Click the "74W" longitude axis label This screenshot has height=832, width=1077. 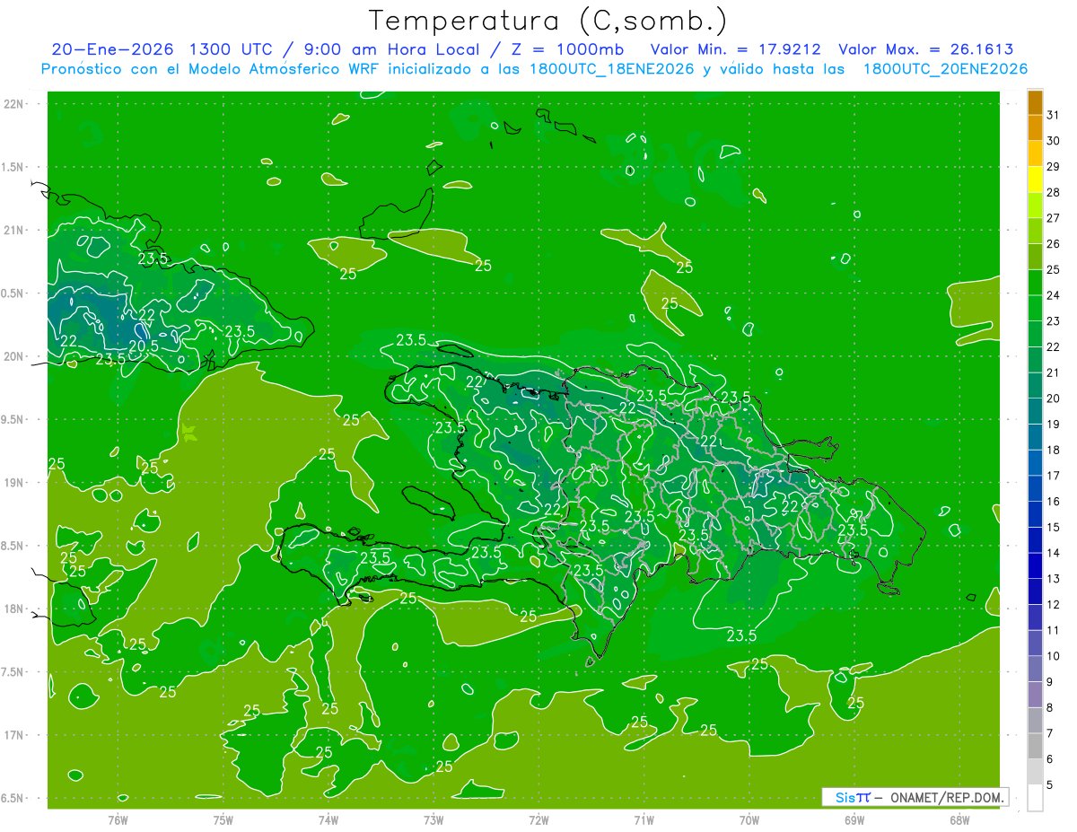(x=328, y=820)
